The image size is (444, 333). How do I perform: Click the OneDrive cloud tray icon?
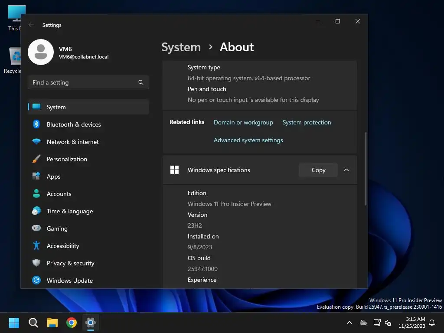(363, 323)
